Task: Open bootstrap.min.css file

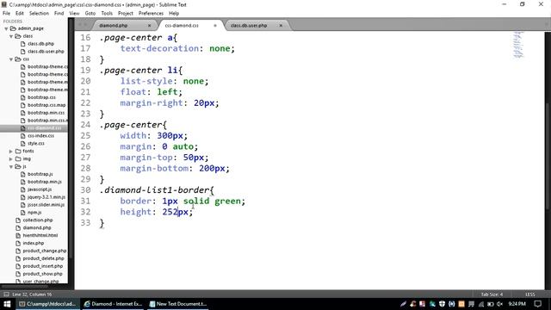Action: pyautogui.click(x=46, y=113)
